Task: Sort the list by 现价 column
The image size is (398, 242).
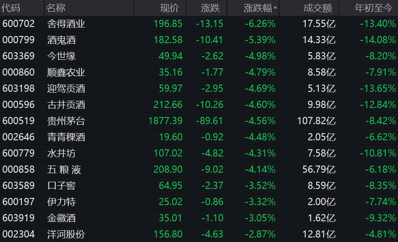Action: pos(170,8)
